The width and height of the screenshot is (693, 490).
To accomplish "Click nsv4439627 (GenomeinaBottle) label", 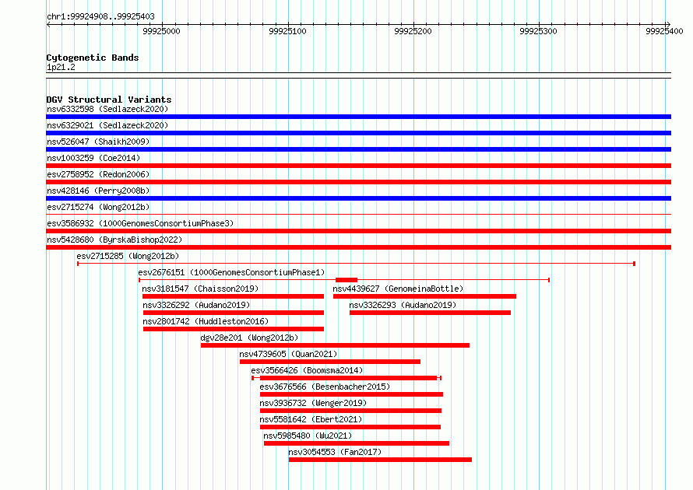I will (398, 289).
